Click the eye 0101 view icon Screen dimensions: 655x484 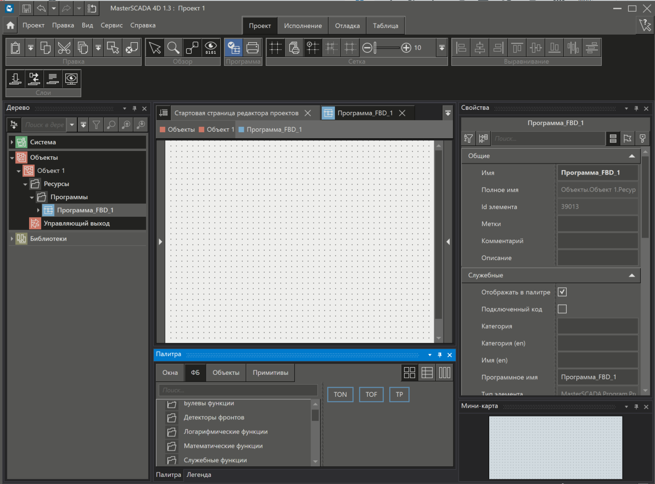pos(210,48)
